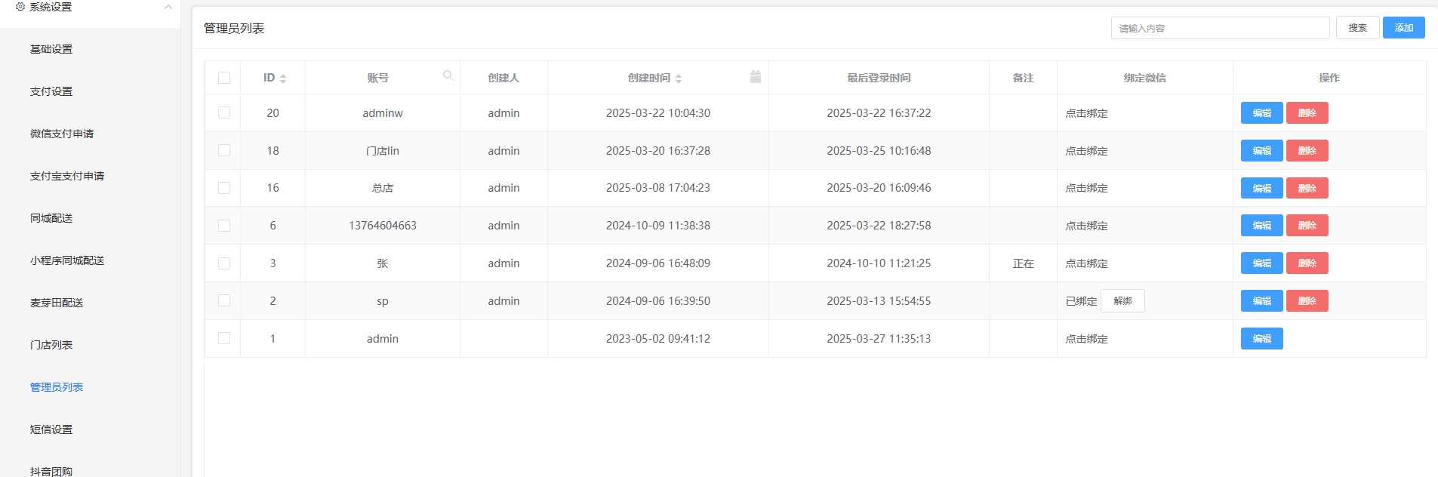
Task: Collapse the 系统设置 menu chevron
Action: pos(168,7)
